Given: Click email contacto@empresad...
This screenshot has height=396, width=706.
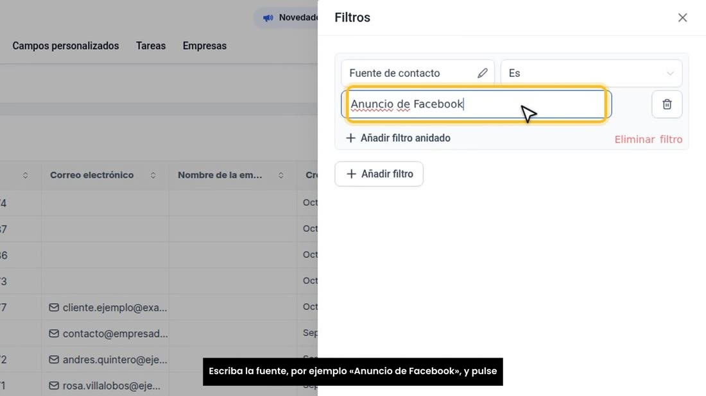Looking at the screenshot, I should pos(116,333).
